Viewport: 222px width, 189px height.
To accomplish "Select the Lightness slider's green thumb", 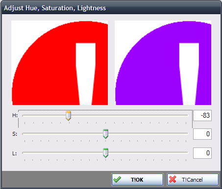I will 106,153.
